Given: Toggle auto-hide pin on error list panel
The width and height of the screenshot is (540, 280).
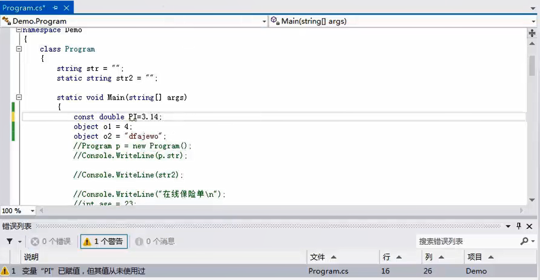Looking at the screenshot, I should tap(519, 226).
